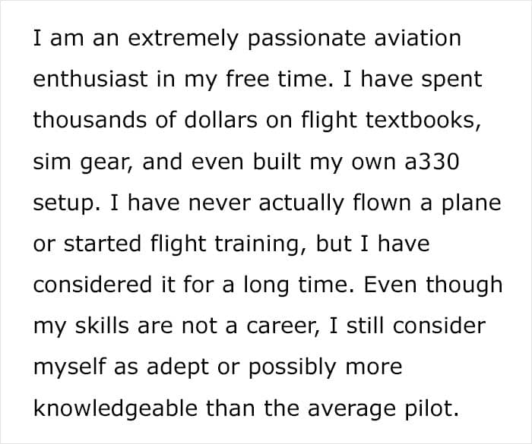The height and width of the screenshot is (444, 532).
Task: Click the word "though" at line end
Action: (464, 285)
